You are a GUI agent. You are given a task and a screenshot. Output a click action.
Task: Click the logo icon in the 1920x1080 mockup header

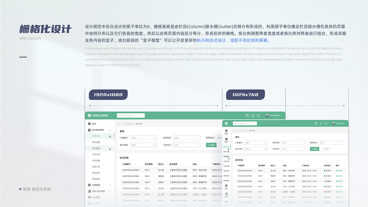click(90, 115)
